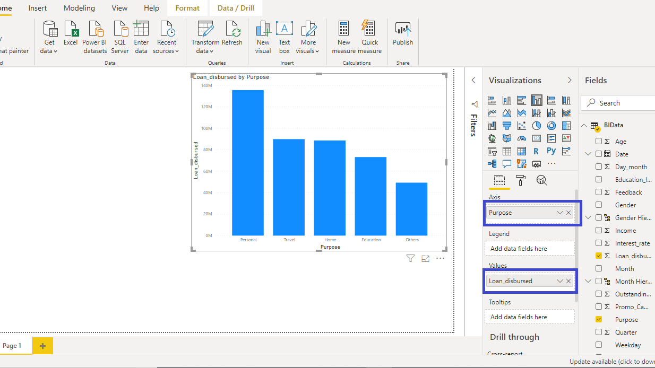The height and width of the screenshot is (368, 655).
Task: Click the Publish icon in ribbon
Action: (x=403, y=34)
